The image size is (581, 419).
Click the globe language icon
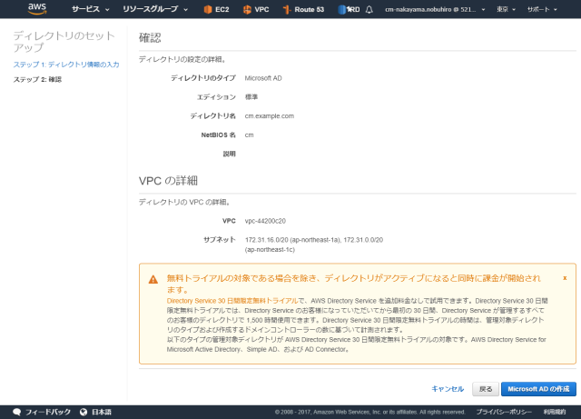[x=84, y=412]
